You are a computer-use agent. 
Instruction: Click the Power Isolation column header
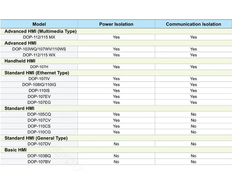point(116,24)
